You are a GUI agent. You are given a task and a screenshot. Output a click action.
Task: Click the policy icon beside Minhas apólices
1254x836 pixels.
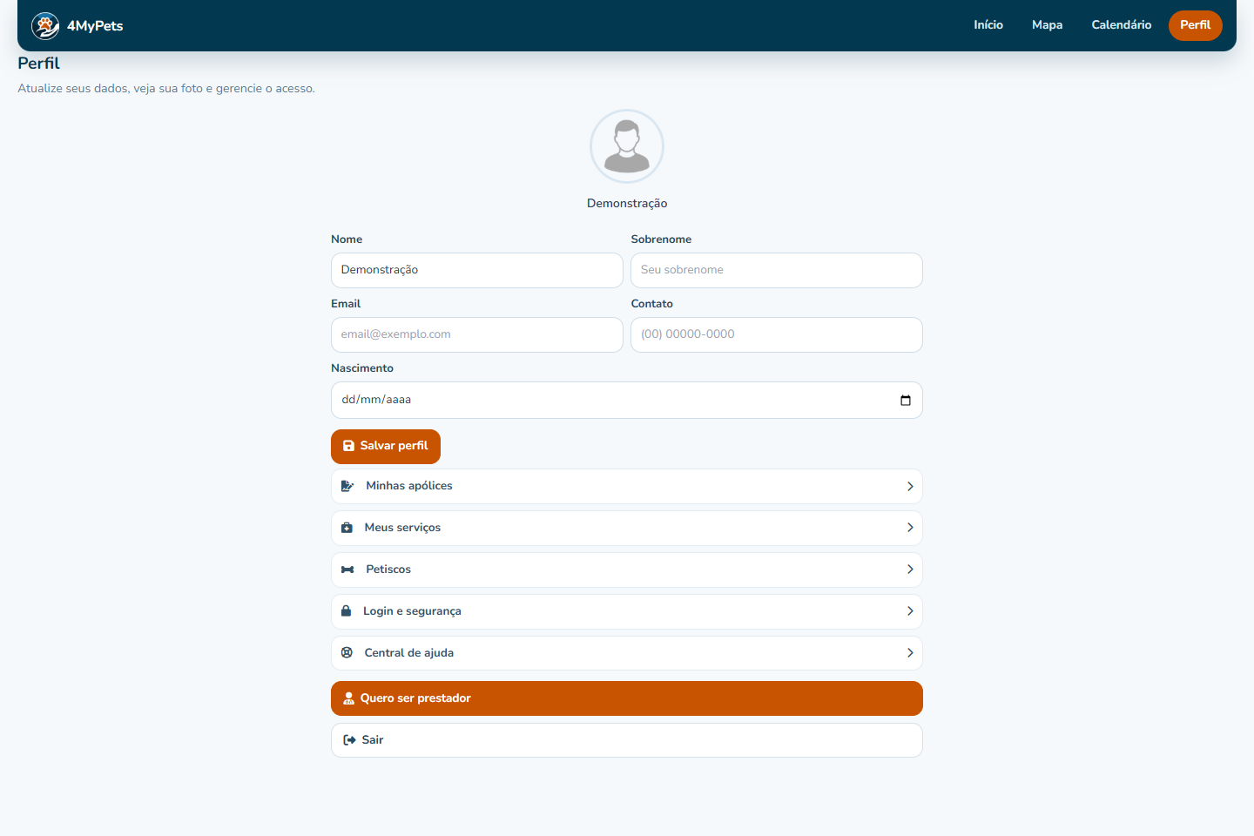(x=347, y=486)
